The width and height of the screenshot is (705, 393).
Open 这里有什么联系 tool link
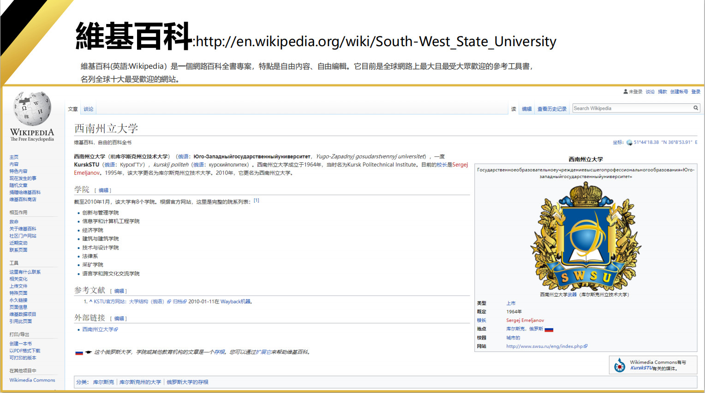pos(25,272)
